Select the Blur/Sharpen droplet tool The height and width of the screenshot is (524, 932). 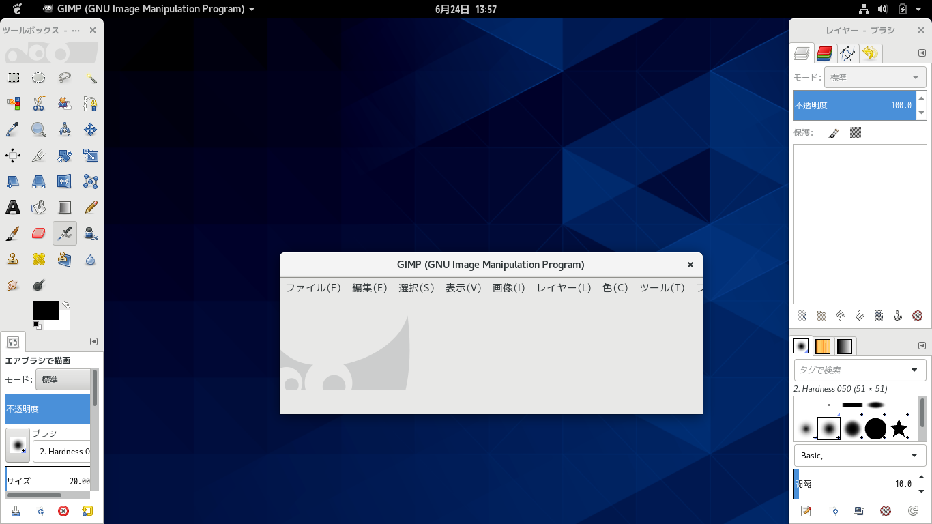[91, 259]
